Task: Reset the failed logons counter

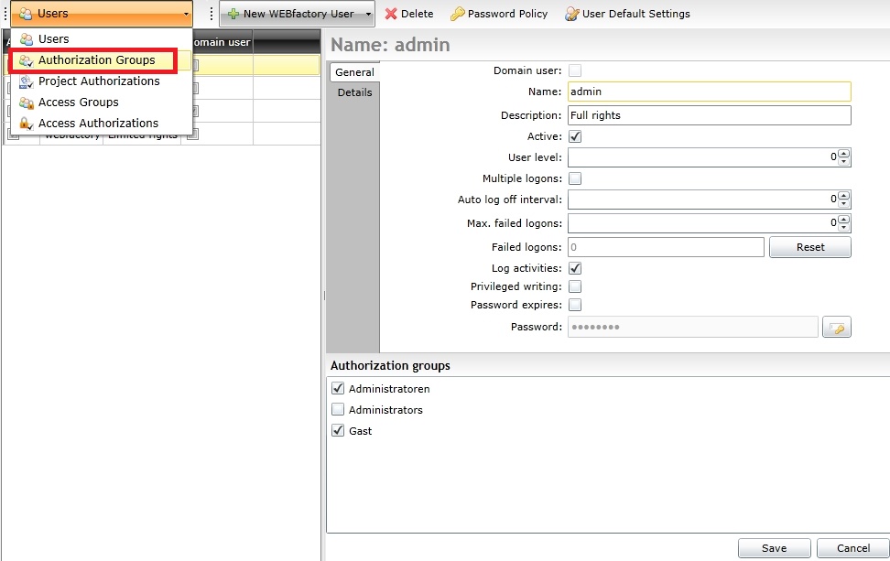Action: [809, 247]
